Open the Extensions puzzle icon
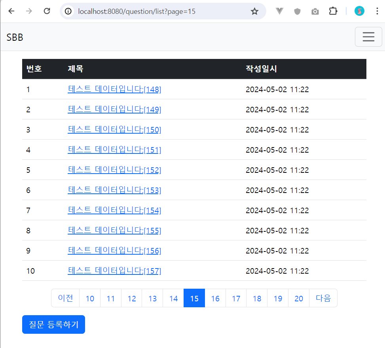Image resolution: width=385 pixels, height=348 pixels. point(333,11)
